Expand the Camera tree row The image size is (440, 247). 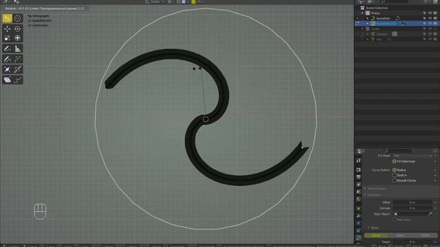[x=367, y=34]
